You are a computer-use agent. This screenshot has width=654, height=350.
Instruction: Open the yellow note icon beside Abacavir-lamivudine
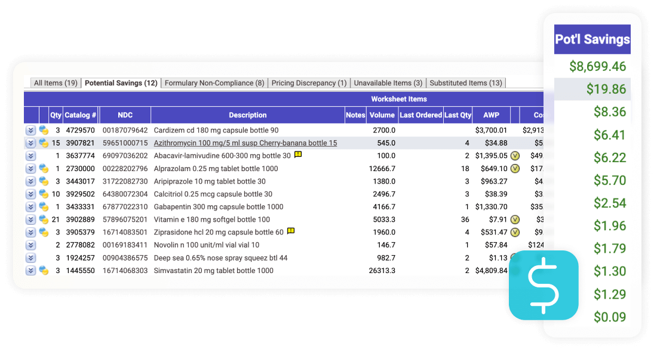tap(298, 154)
